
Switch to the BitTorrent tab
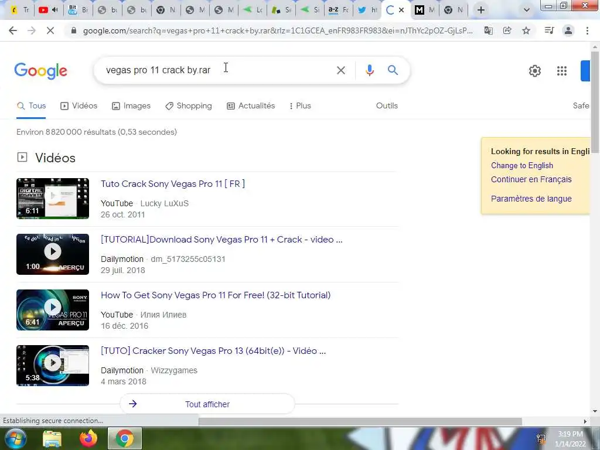[78, 10]
